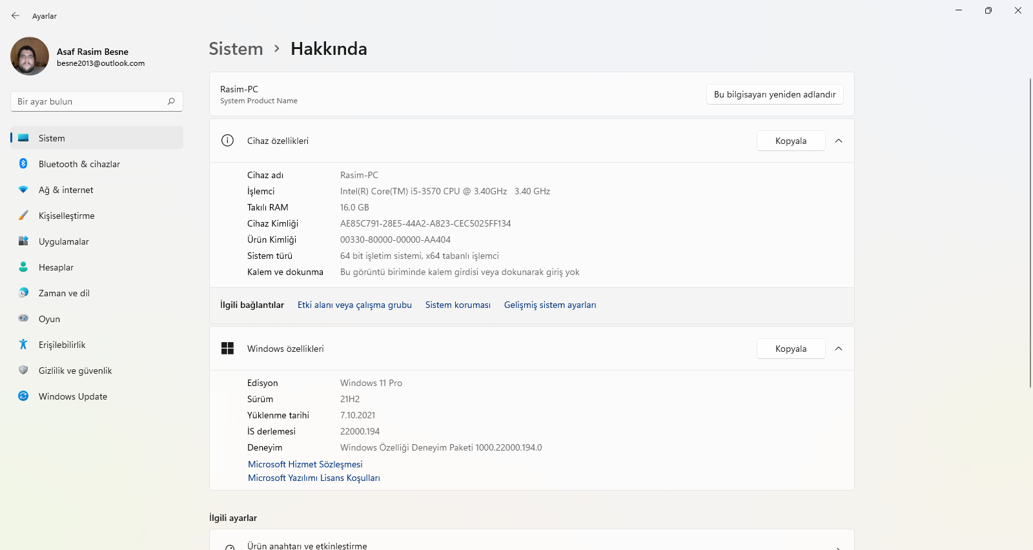Collapse the Cihaz özellikleri section chevron
1033x550 pixels.
tap(839, 141)
